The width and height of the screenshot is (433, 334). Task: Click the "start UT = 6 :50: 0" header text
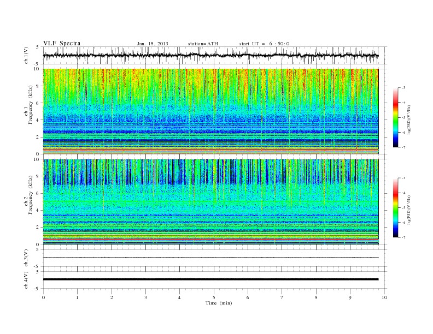click(264, 44)
